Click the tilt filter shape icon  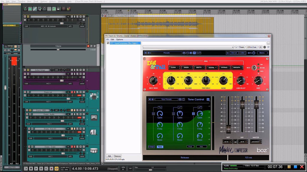pyautogui.click(x=180, y=107)
